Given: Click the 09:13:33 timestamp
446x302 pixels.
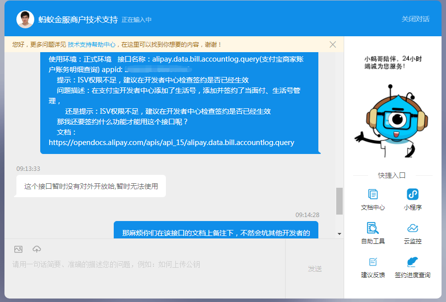Looking at the screenshot, I should click(x=28, y=168).
